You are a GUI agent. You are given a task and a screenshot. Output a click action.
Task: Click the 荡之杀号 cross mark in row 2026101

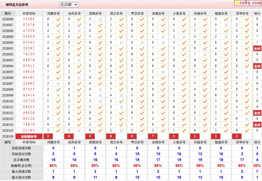121,107
